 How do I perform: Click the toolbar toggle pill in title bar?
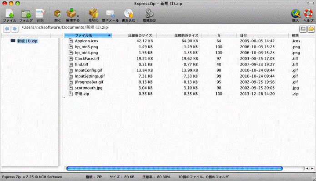click(311, 3)
